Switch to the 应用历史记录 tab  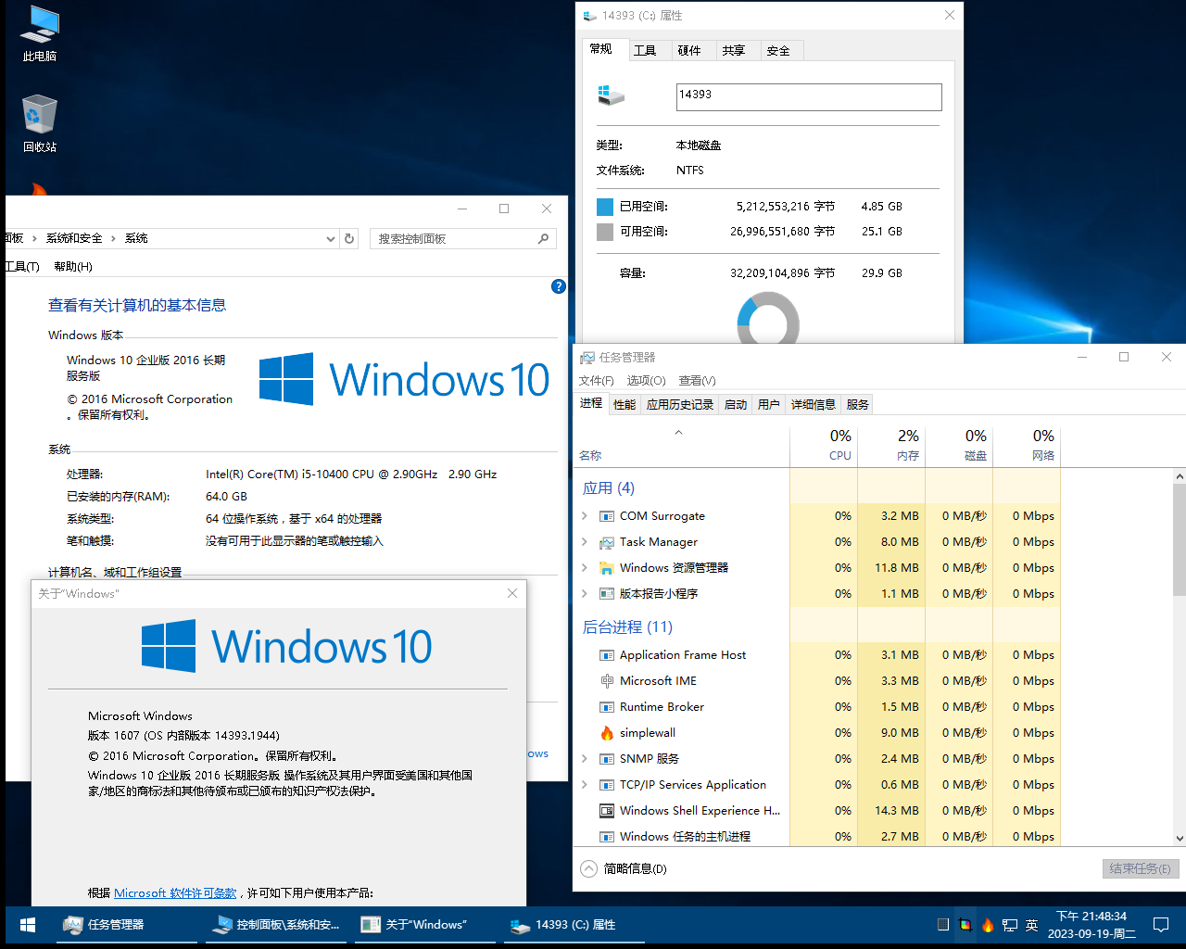[x=680, y=404]
